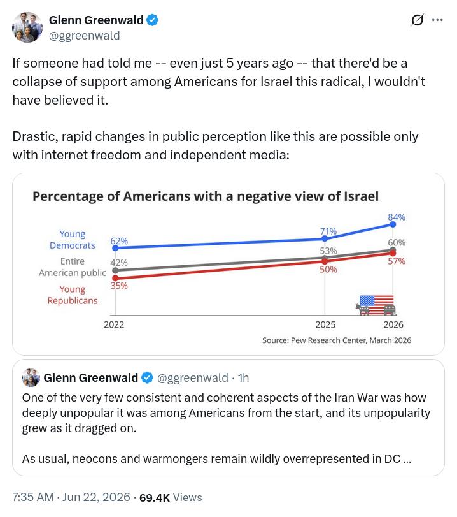Click the 84% Young Democrats data point
The image size is (457, 517).
(393, 224)
